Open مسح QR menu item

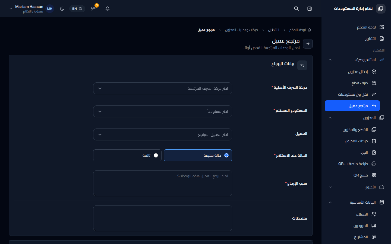pos(352,175)
